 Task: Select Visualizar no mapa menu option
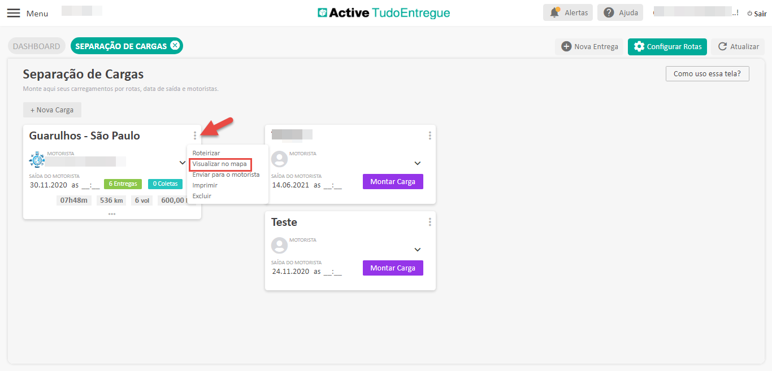point(220,164)
